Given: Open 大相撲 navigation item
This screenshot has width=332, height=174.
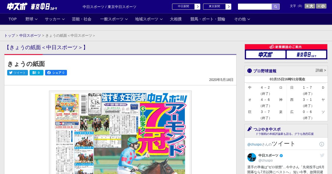Looking at the screenshot, I should [x=176, y=19].
